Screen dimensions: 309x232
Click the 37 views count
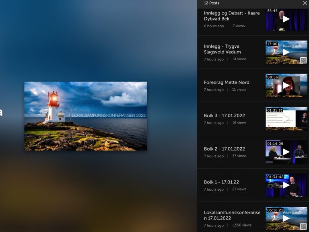239,156
